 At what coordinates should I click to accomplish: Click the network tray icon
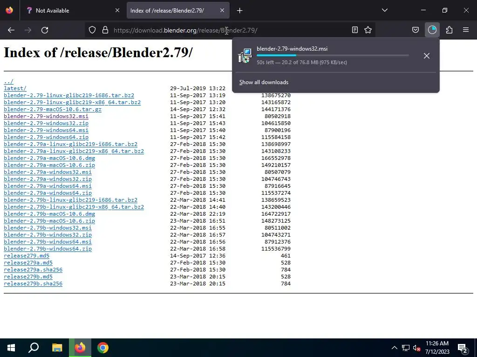(x=406, y=348)
